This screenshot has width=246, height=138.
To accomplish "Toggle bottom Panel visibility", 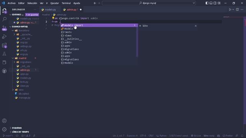I will point(211,3).
